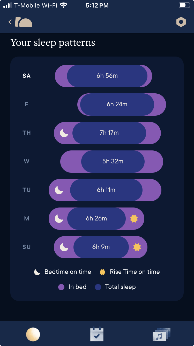Select Wednesday's 5h 32m sleep bar
The width and height of the screenshot is (194, 346).
[x=112, y=162]
